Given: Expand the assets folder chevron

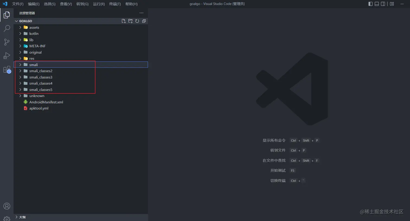Looking at the screenshot, I should coord(20,27).
